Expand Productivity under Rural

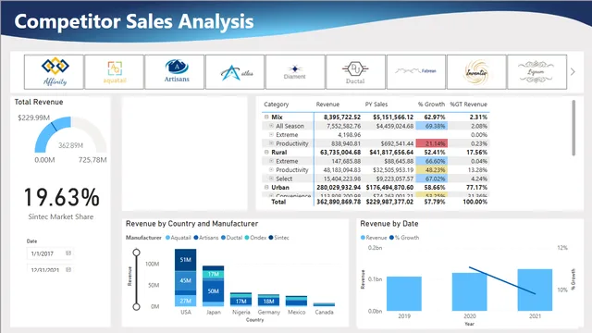(x=271, y=169)
